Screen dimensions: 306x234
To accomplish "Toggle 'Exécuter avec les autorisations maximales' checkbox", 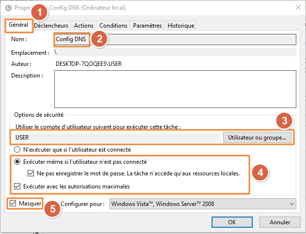I will pyautogui.click(x=18, y=186).
